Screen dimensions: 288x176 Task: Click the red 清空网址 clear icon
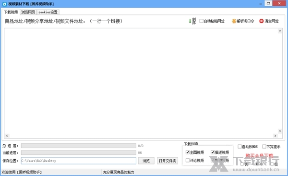[x=262, y=21]
